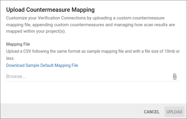Click the blue sample mapping file hyperlink
The image size is (187, 119).
pyautogui.click(x=42, y=65)
